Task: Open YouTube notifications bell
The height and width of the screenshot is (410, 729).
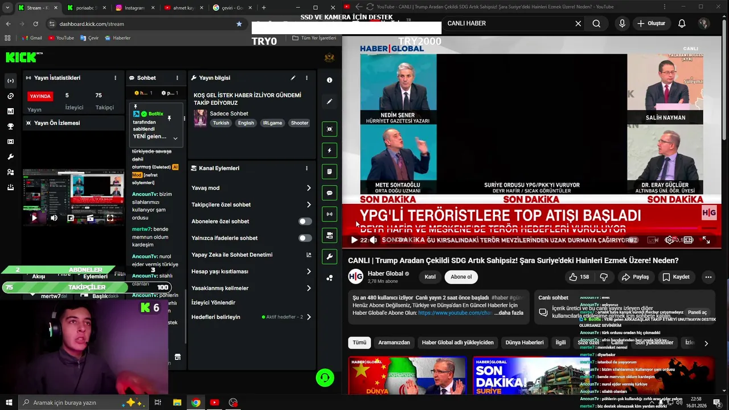Action: pyautogui.click(x=682, y=23)
